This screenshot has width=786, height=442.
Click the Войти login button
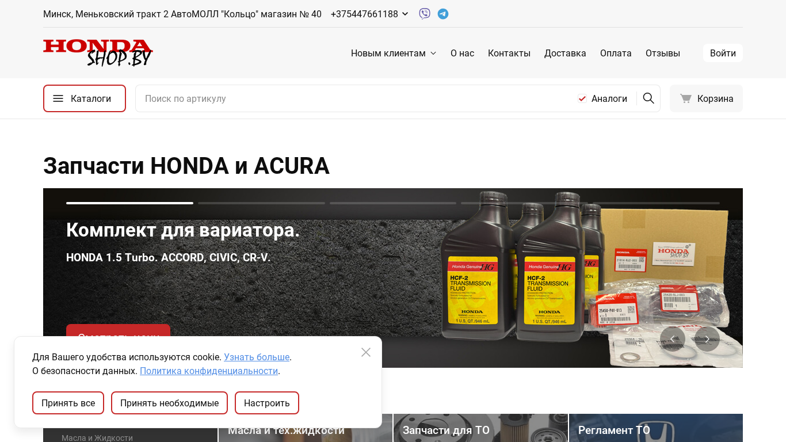pyautogui.click(x=723, y=53)
